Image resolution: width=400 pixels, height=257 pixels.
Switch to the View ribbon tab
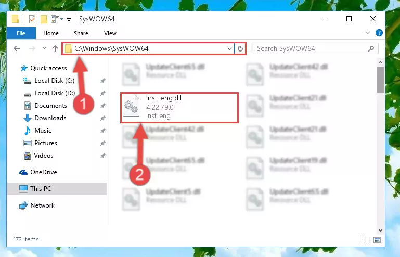[110, 33]
